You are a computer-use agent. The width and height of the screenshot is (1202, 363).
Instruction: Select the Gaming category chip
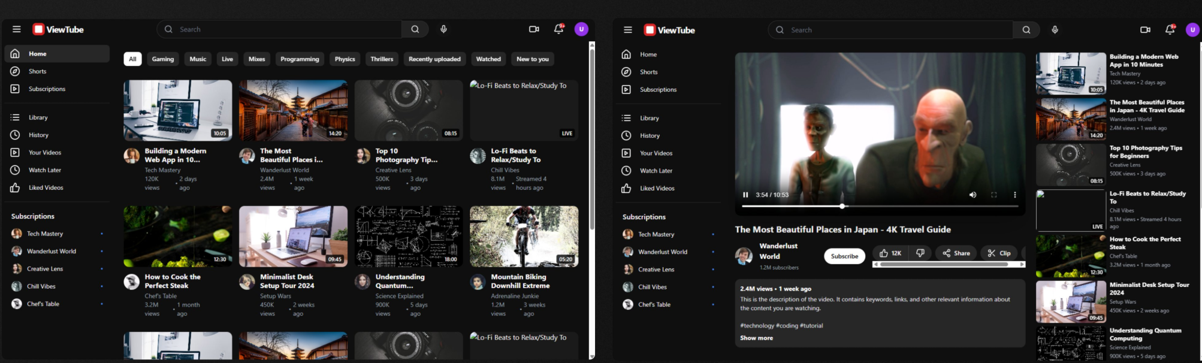pyautogui.click(x=162, y=59)
